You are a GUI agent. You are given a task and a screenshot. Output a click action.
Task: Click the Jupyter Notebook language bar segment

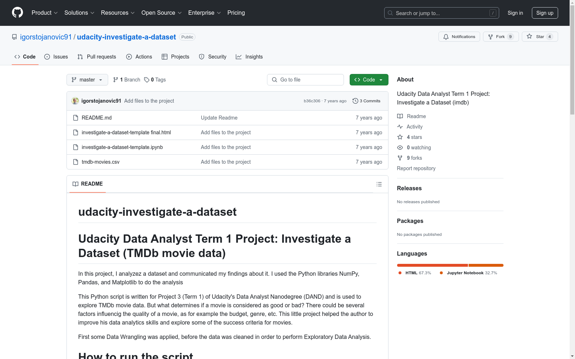pyautogui.click(x=486, y=265)
